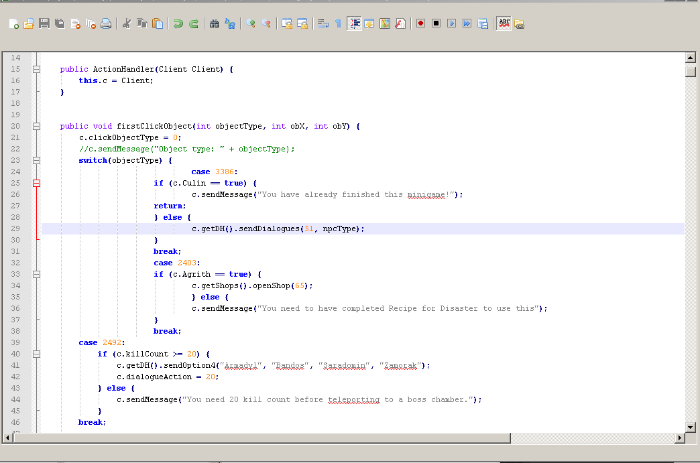The image size is (700, 463).
Task: Collapse the red c.Culin if-block fold marker
Action: click(x=37, y=184)
